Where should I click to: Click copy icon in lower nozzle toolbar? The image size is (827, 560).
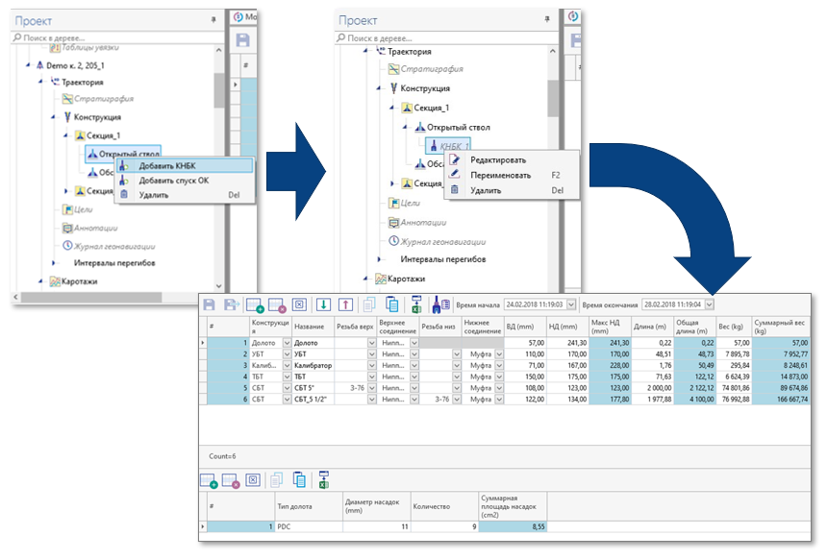coord(277,480)
